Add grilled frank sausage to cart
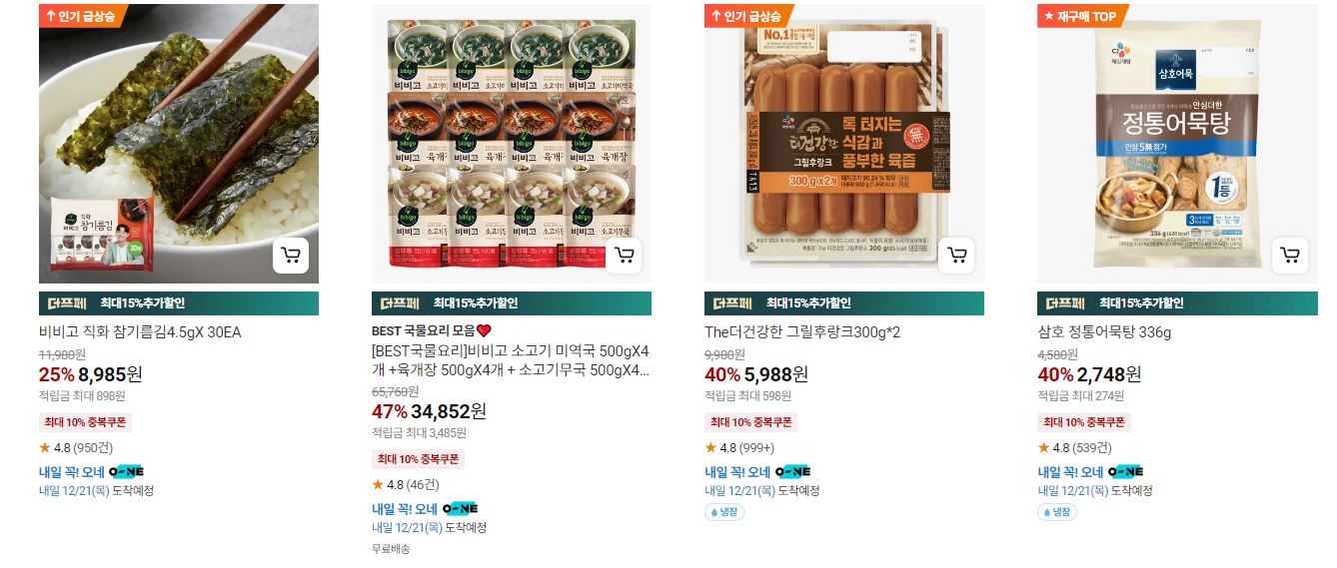Image resolution: width=1337 pixels, height=568 pixels. point(957,256)
